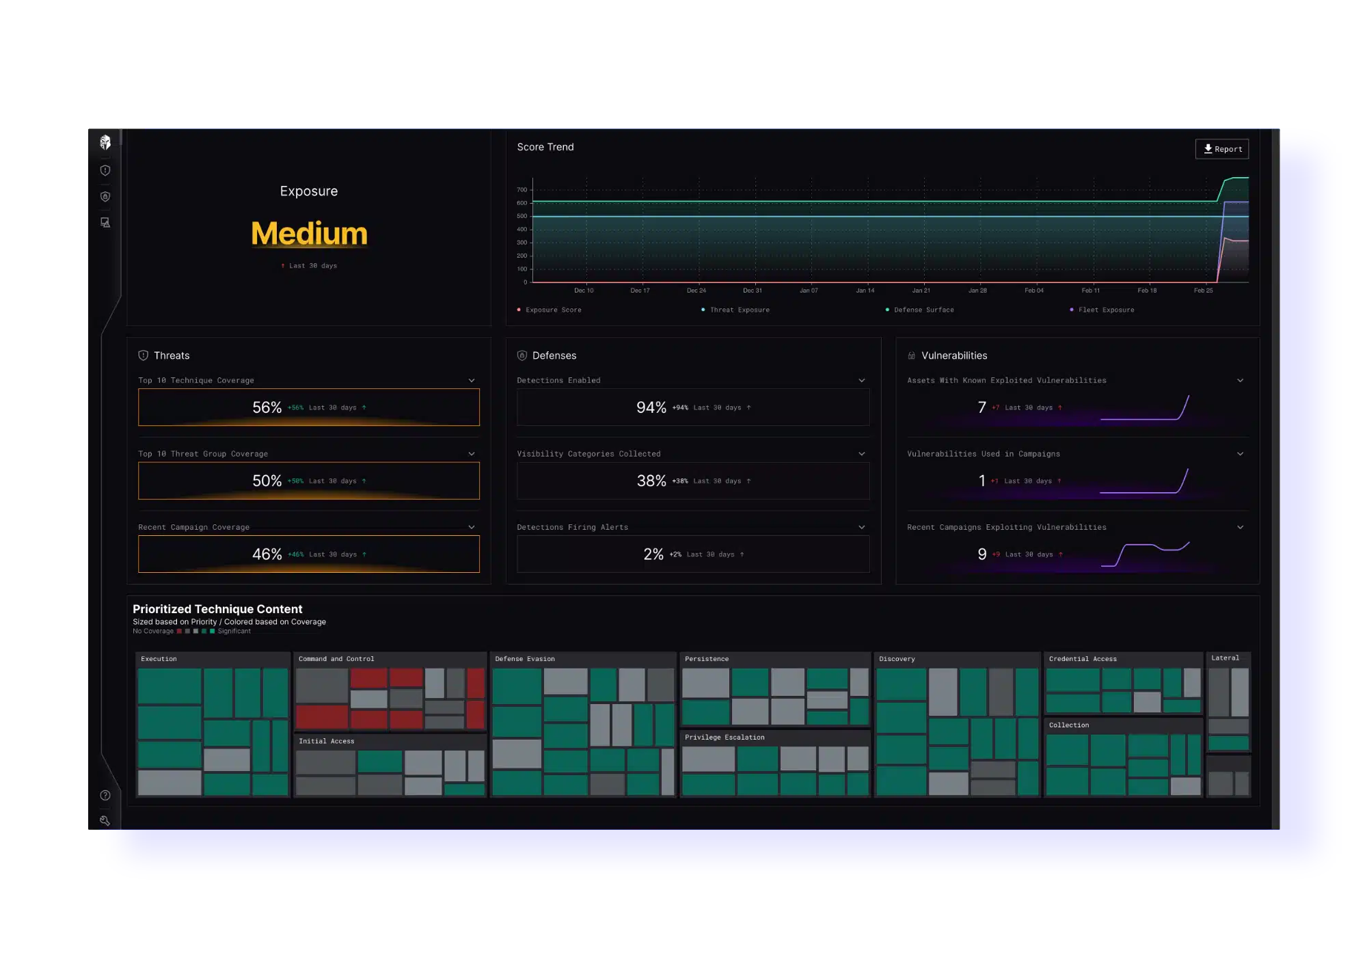Expand Detections Firing Alerts chevron
1367x957 pixels.
point(862,527)
